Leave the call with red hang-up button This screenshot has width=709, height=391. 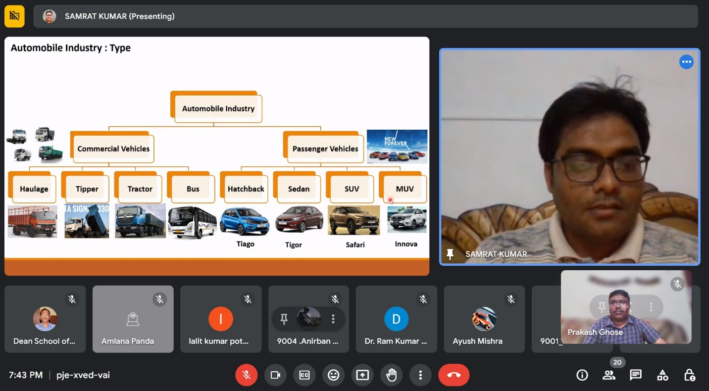click(454, 375)
